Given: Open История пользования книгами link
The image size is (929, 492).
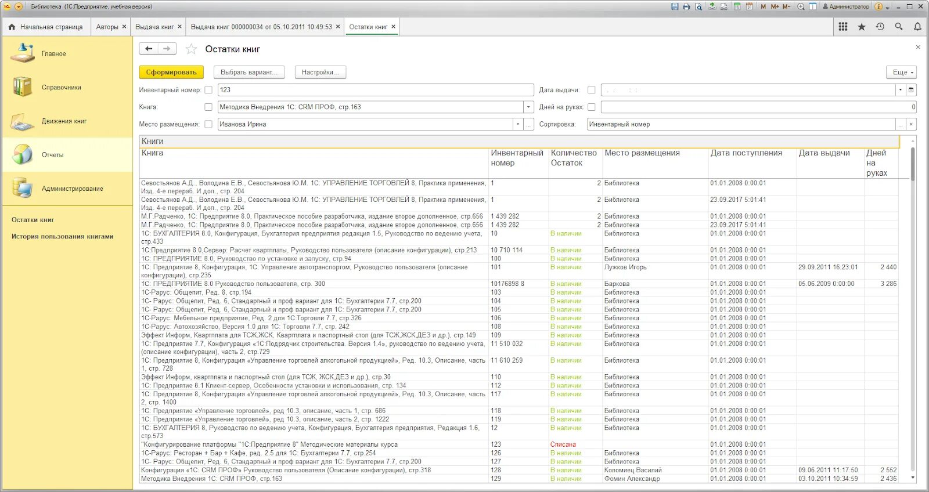Looking at the screenshot, I should (x=62, y=237).
